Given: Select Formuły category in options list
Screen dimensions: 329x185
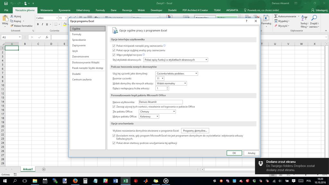Looking at the screenshot, I should (87, 34).
